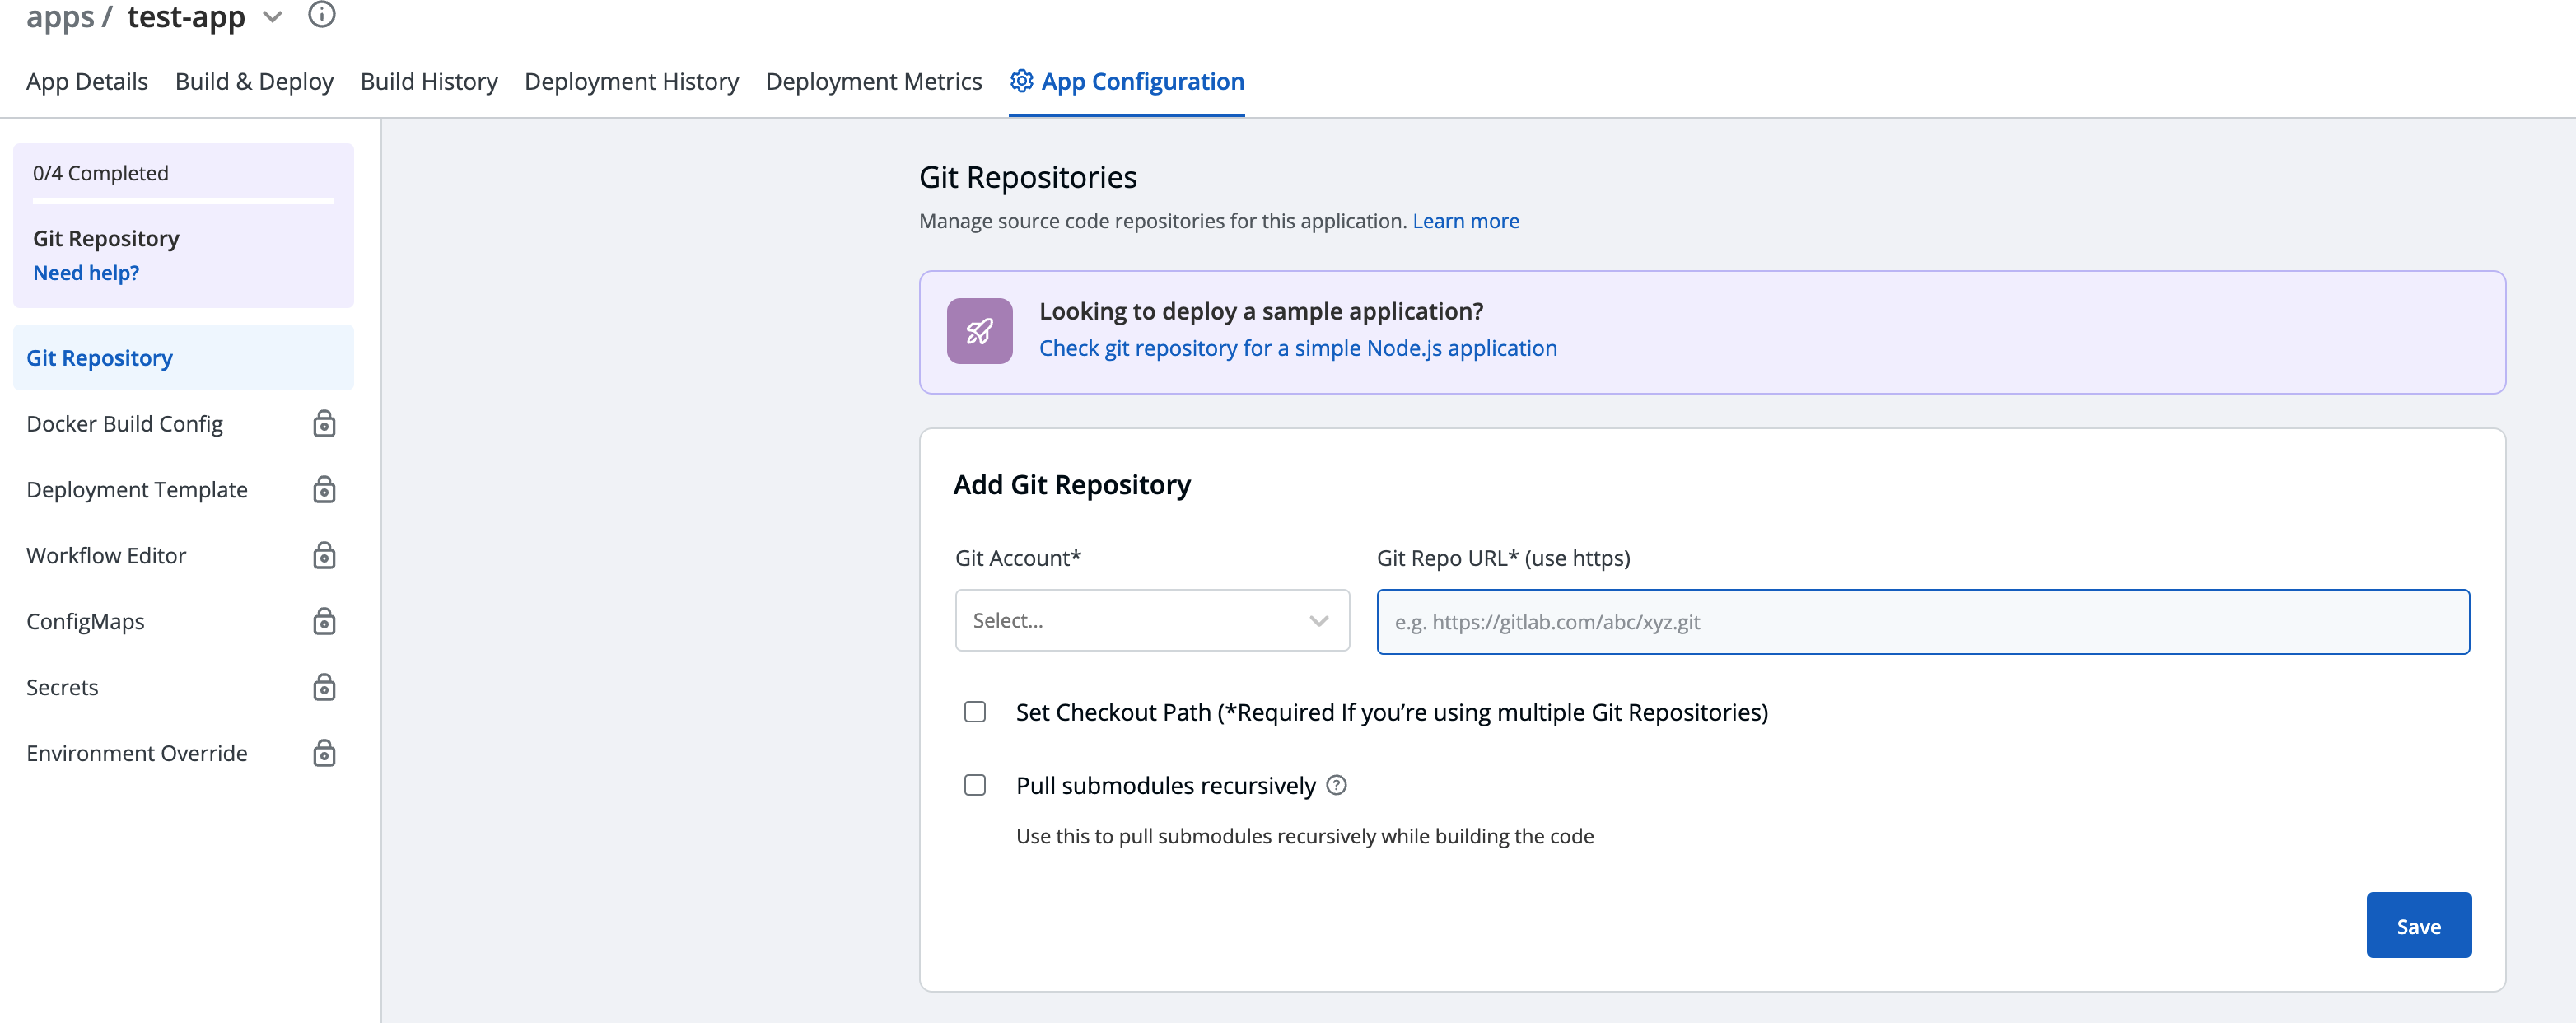
Task: Open Environment Override sidebar item
Action: pyautogui.click(x=183, y=753)
